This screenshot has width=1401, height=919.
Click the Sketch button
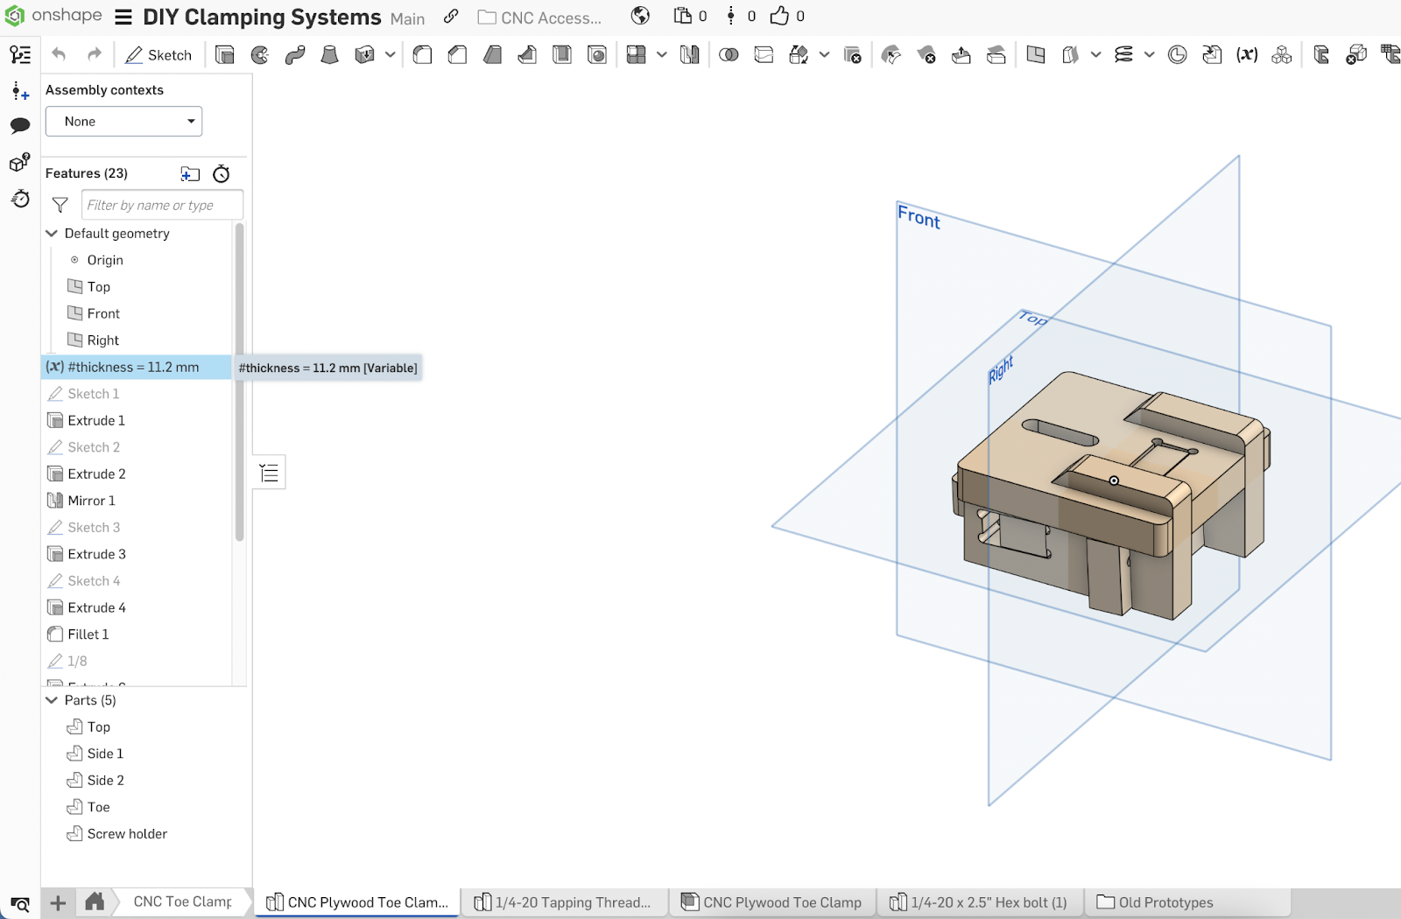(x=158, y=55)
